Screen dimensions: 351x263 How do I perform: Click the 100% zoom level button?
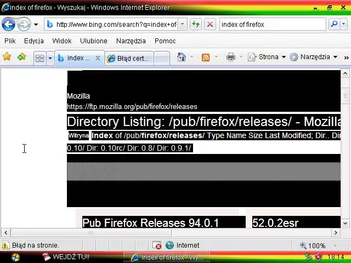tap(313, 246)
